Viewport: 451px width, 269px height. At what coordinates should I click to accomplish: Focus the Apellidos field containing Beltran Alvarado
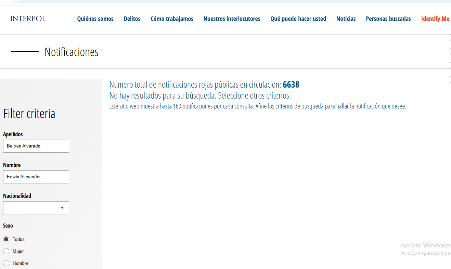[36, 146]
